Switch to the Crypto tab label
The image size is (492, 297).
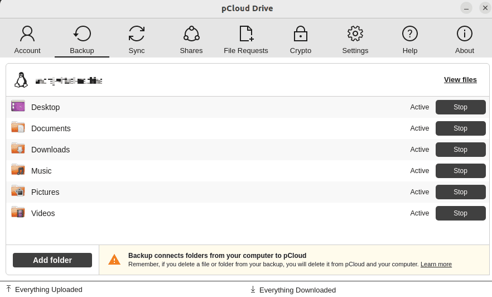[301, 51]
